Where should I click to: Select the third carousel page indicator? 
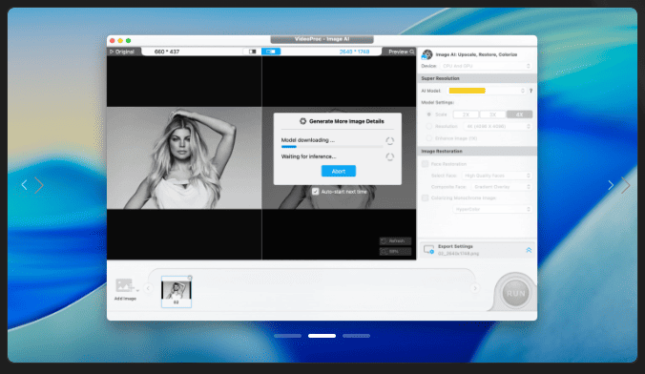356,336
